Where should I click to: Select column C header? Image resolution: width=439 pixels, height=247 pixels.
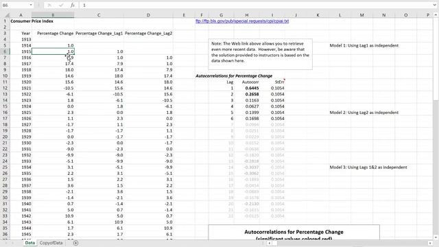[99, 15]
